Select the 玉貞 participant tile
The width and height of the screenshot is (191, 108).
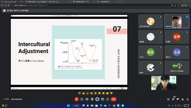coord(177,52)
